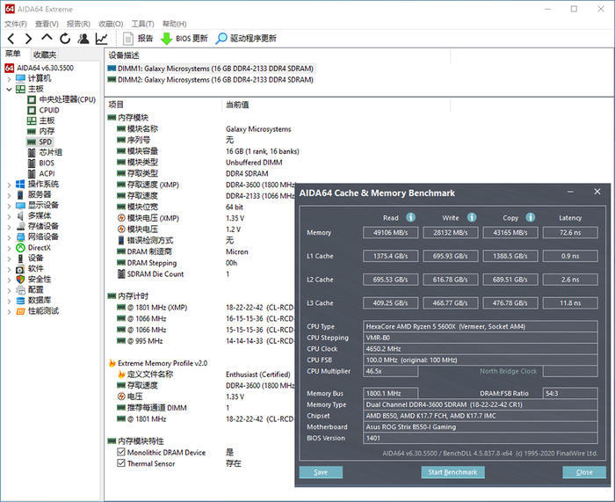Click the Read info icon in benchmark
The image size is (615, 502).
pyautogui.click(x=410, y=217)
